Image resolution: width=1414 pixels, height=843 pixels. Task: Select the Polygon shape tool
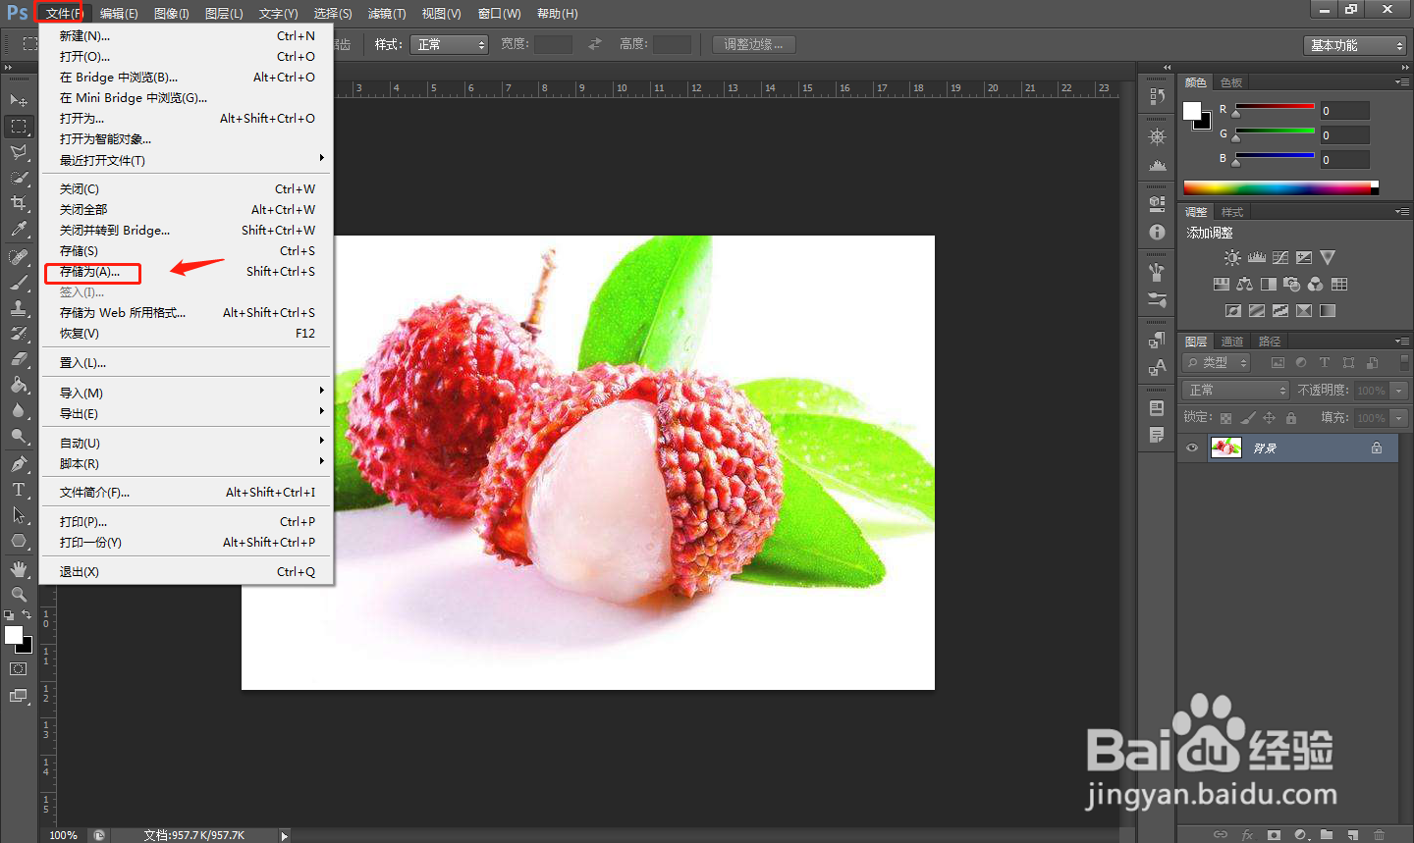point(19,541)
